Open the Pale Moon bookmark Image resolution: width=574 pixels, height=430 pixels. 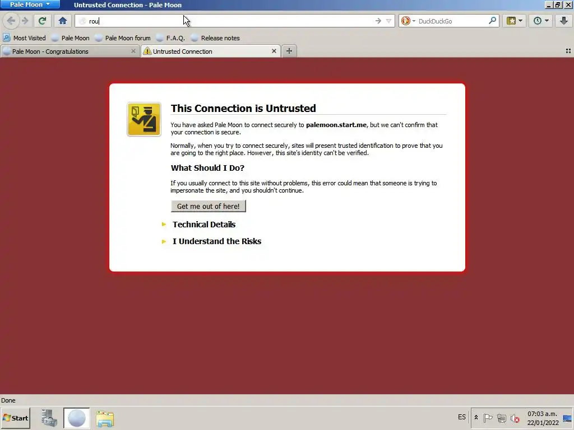click(x=70, y=38)
